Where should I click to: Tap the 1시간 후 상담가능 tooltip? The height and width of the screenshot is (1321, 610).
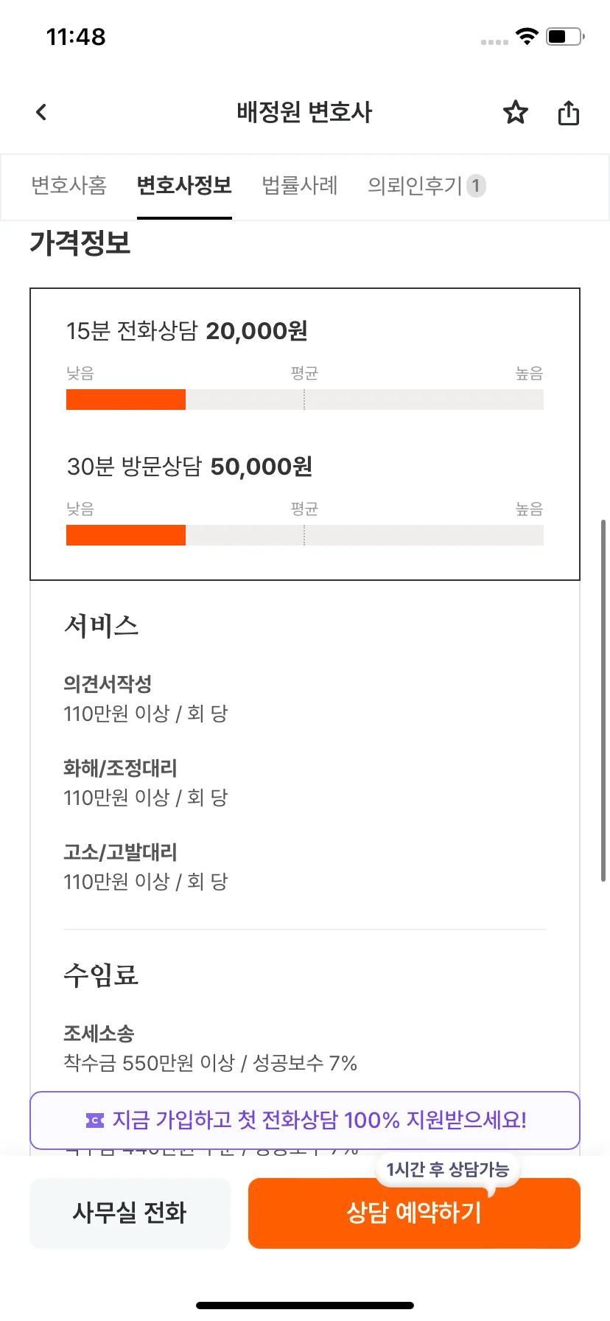[448, 1170]
